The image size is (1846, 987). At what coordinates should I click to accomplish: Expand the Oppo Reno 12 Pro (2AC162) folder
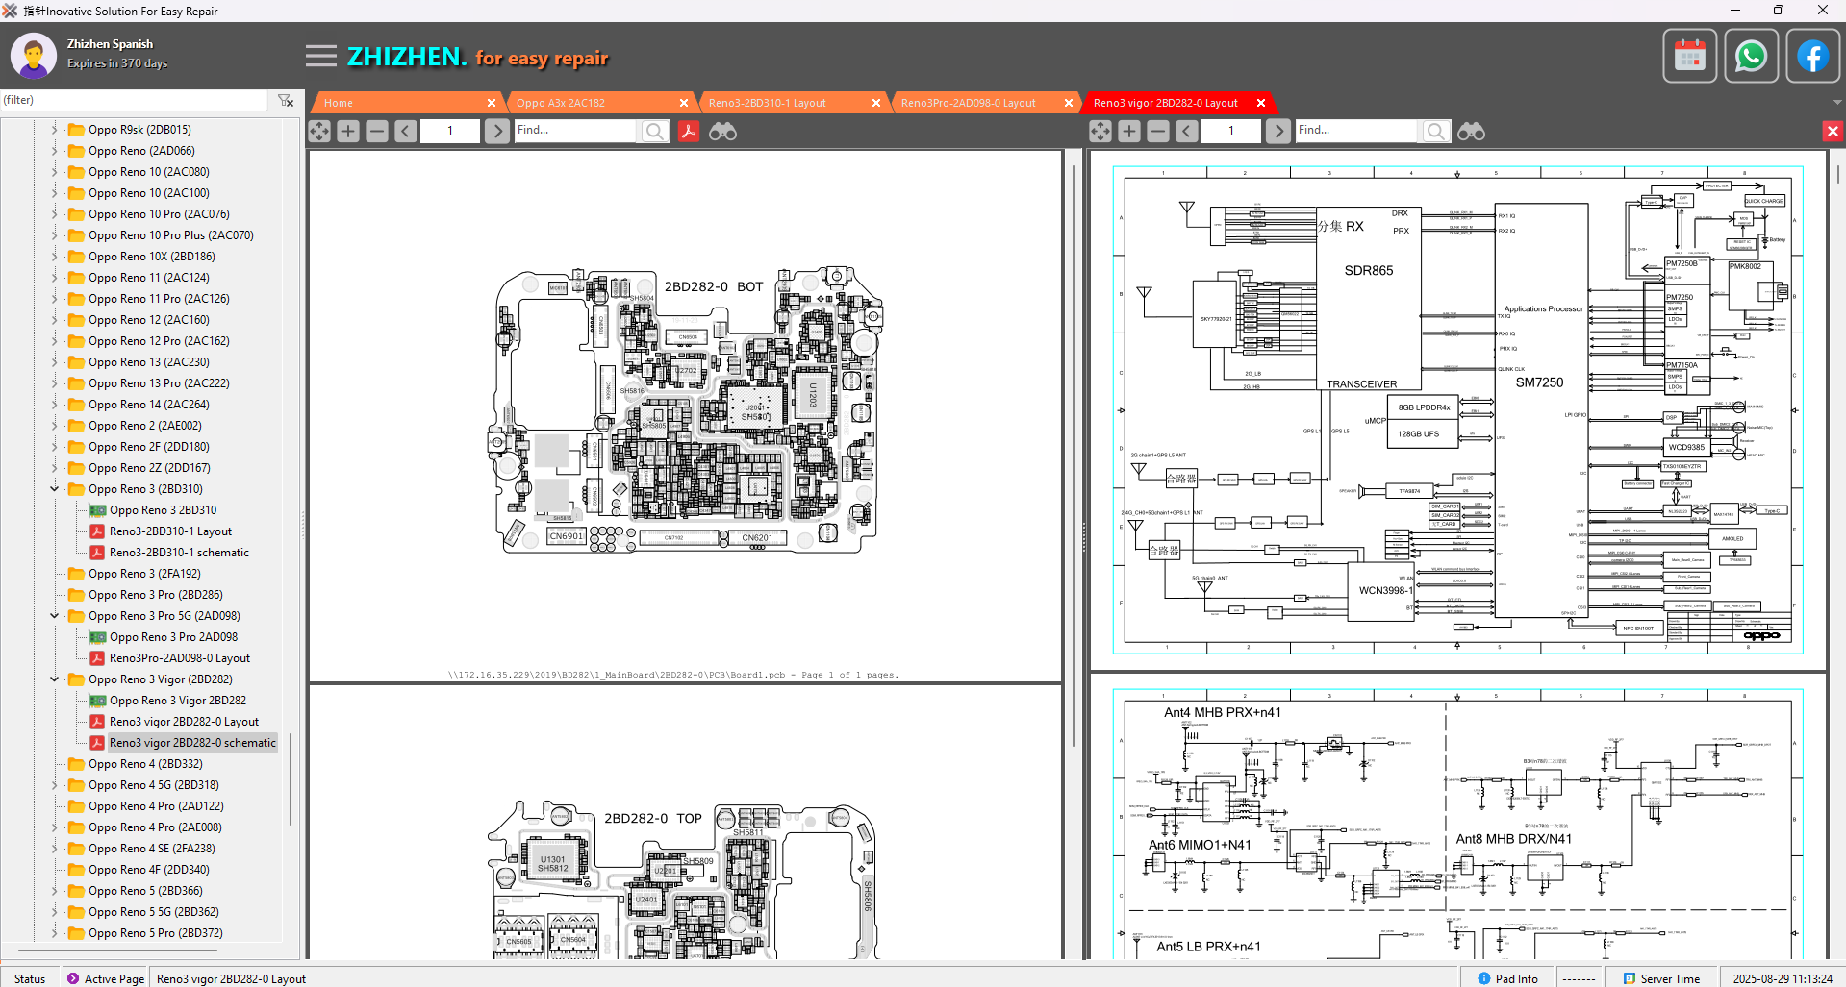tap(55, 341)
